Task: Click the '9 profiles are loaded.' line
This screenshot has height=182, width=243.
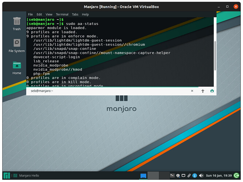Action: pos(52,32)
